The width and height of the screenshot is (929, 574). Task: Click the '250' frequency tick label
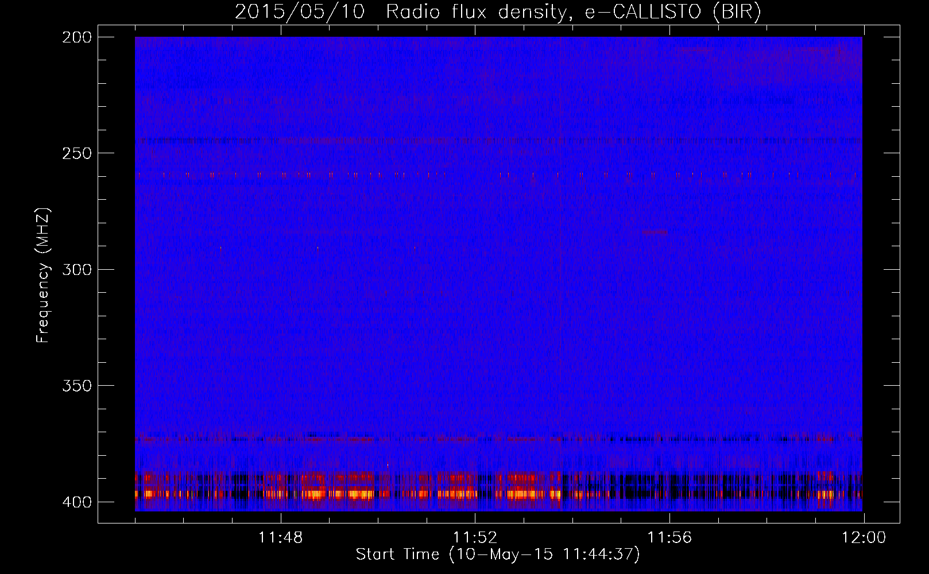point(76,153)
